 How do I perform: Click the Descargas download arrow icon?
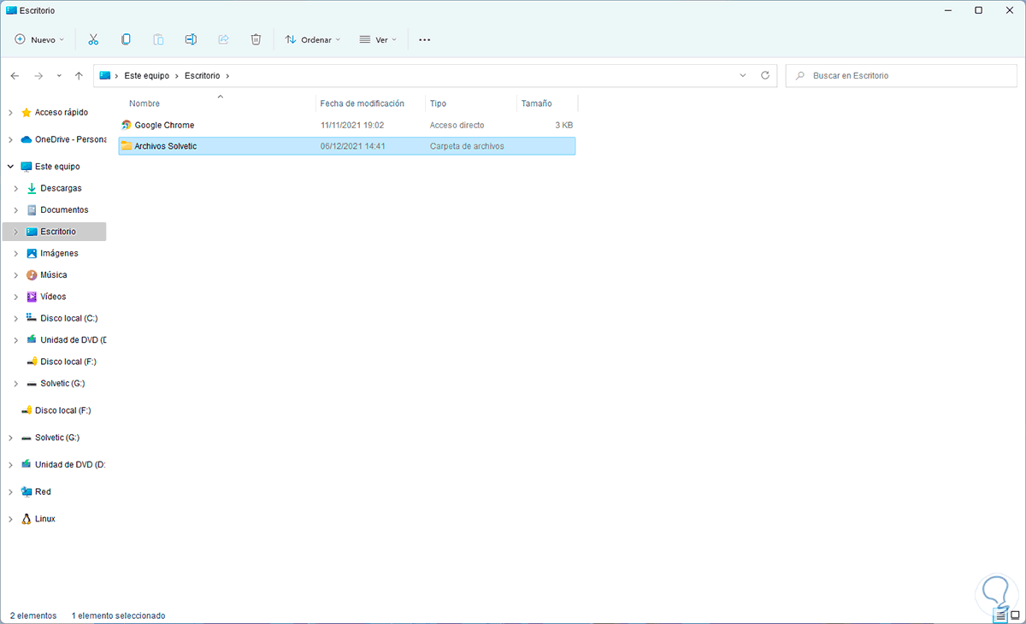point(32,188)
